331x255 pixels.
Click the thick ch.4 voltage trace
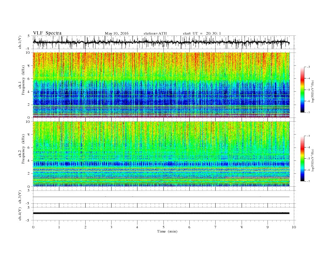coord(161,213)
